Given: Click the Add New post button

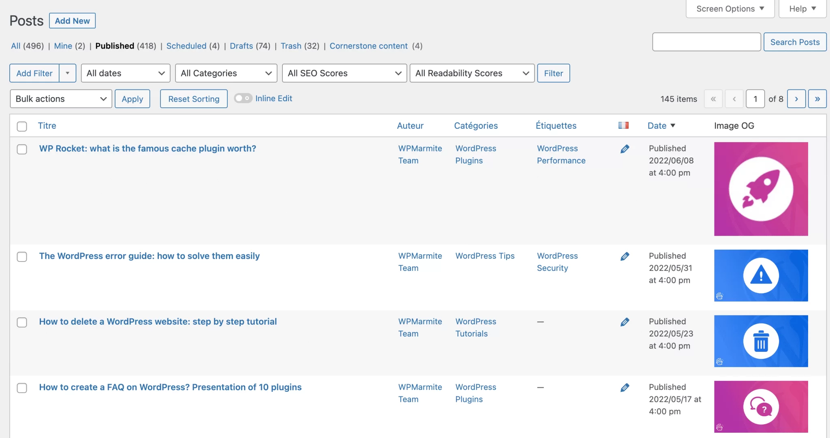Looking at the screenshot, I should tap(72, 20).
